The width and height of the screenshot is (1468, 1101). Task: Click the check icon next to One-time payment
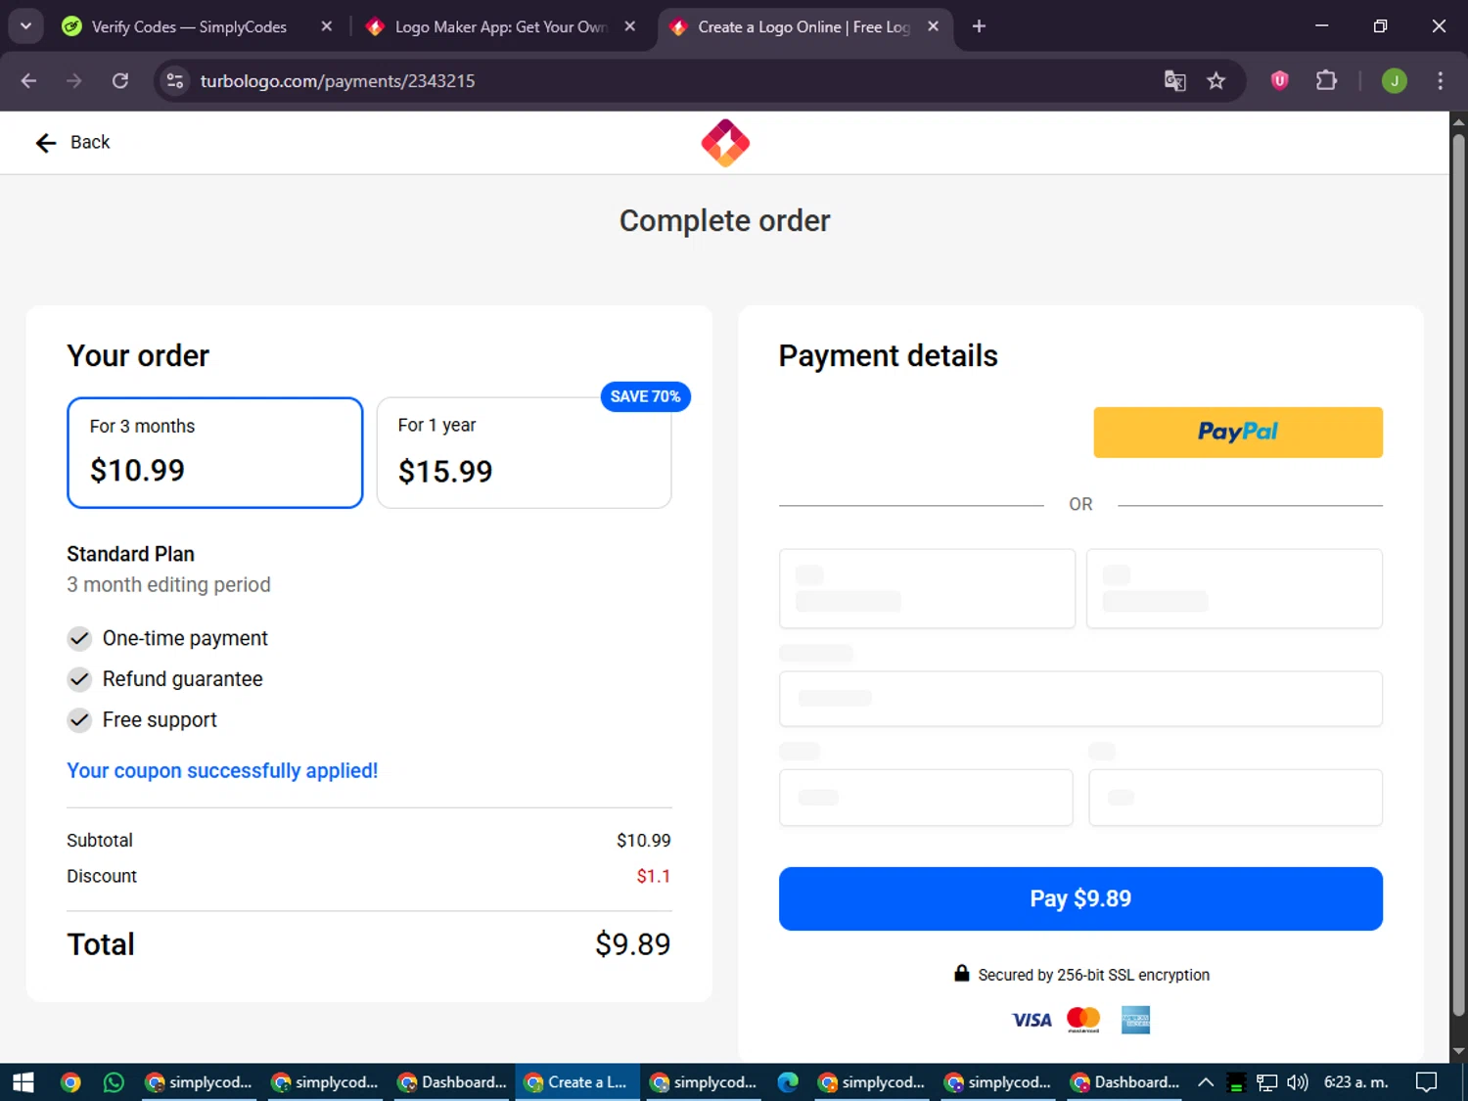pos(79,639)
